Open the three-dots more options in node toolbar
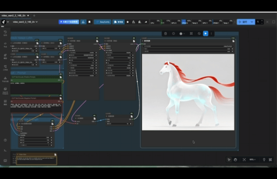Image resolution: width=277 pixels, height=179 pixels. click(212, 33)
